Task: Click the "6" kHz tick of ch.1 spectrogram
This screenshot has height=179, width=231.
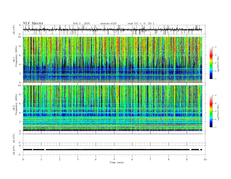Action: pos(20,55)
